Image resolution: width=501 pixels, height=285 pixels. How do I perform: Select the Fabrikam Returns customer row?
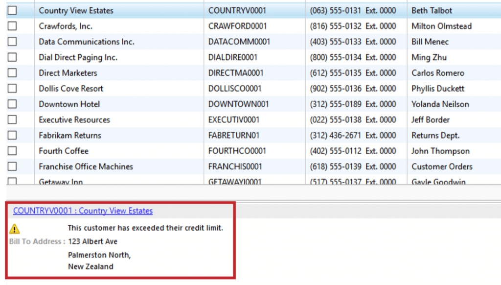point(69,136)
